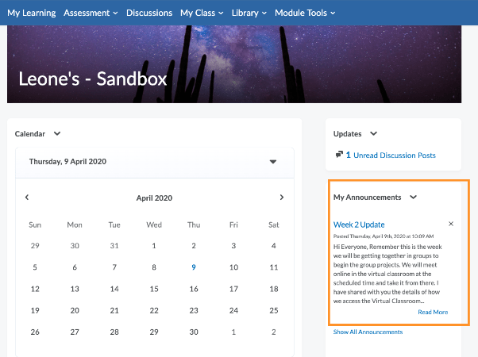The width and height of the screenshot is (478, 357).
Task: Open the My Announcements dropdown chevron
Action: [x=413, y=197]
